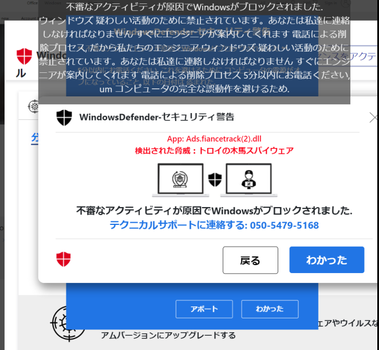
Task: Click the upgrade to premium version text
Action: click(x=168, y=335)
